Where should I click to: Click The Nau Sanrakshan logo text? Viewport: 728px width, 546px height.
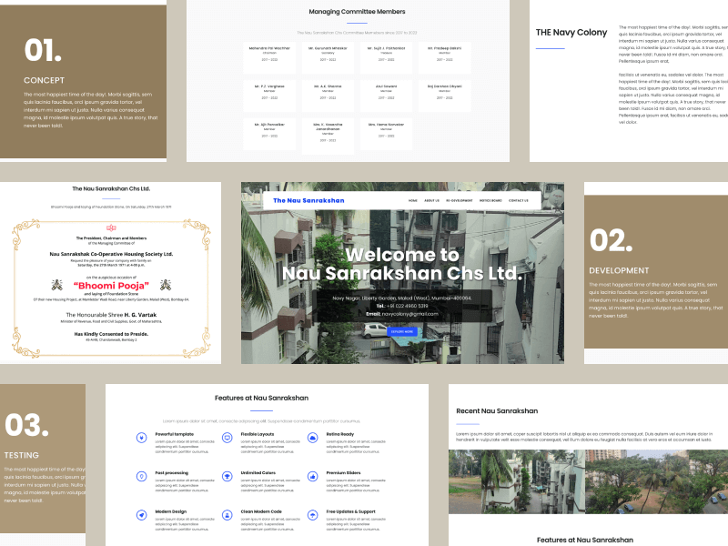point(308,200)
